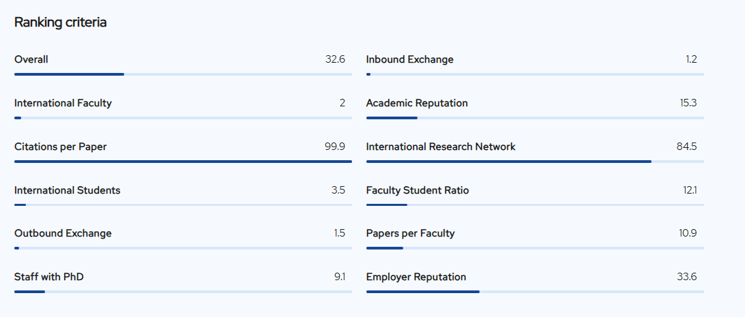Image resolution: width=745 pixels, height=317 pixels.
Task: Click the International Faculty label
Action: (63, 103)
